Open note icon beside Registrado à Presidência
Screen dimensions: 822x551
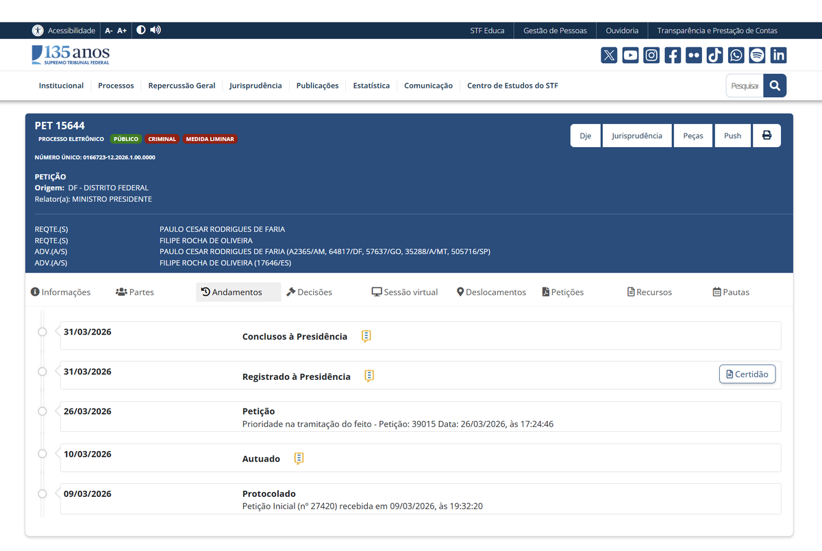click(369, 376)
